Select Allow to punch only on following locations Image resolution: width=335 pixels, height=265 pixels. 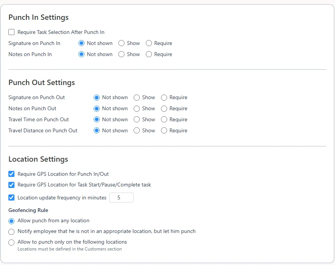click(x=11, y=242)
